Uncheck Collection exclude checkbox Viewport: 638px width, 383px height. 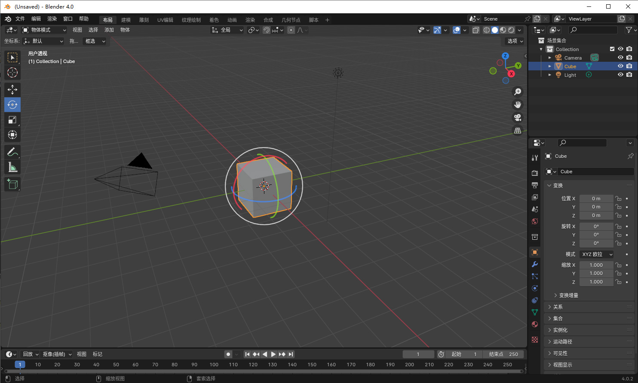coord(612,49)
